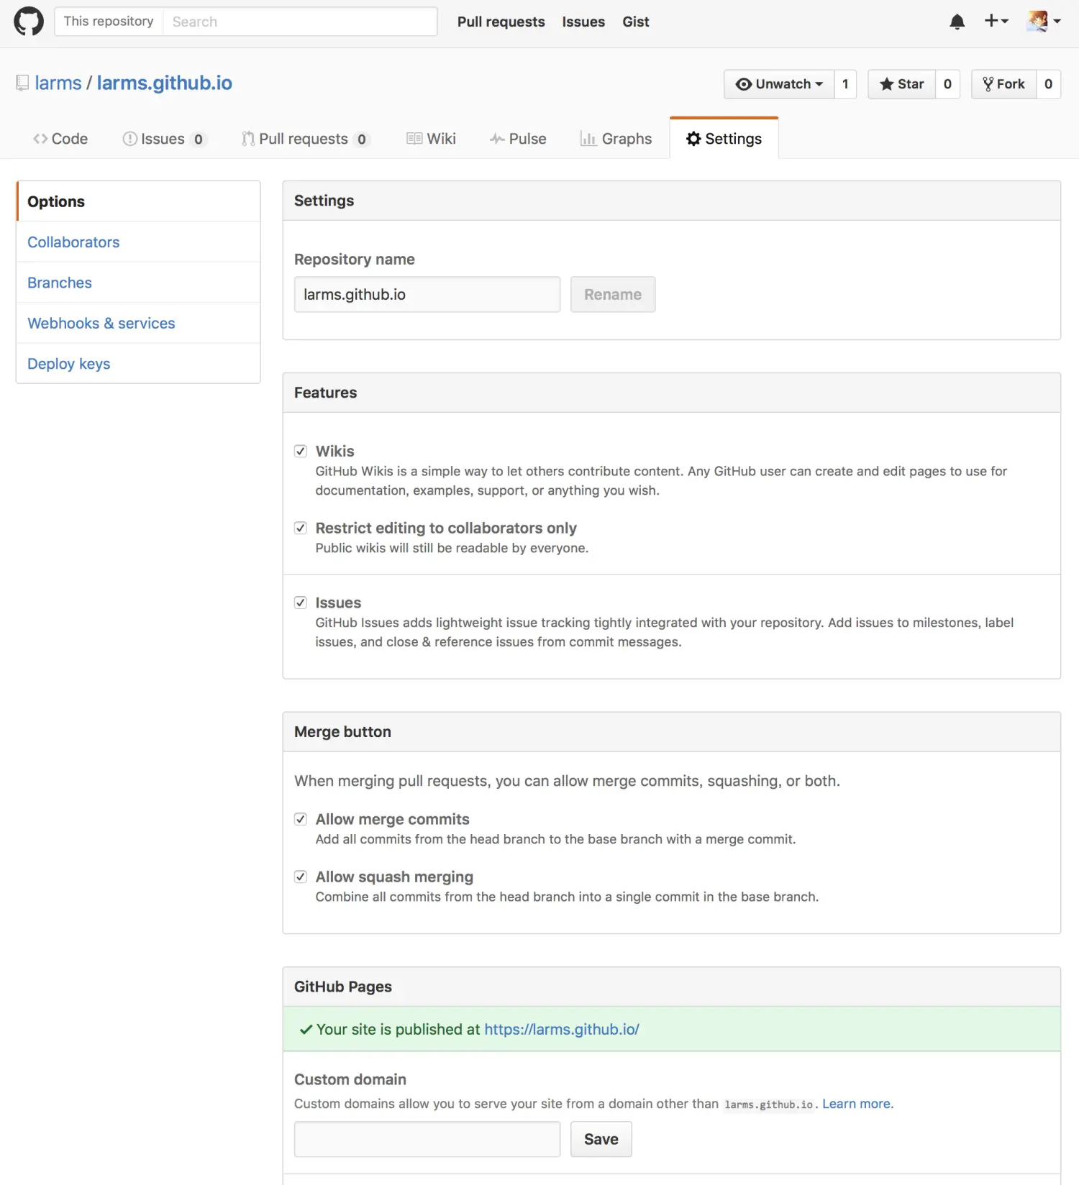Open the plus create-new menu
The width and height of the screenshot is (1079, 1185).
(996, 21)
